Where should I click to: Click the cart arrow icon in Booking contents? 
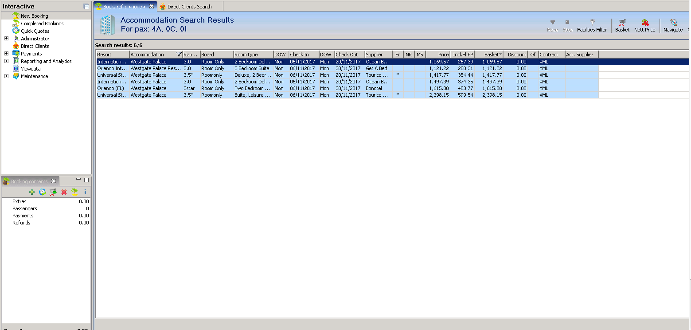pos(53,192)
